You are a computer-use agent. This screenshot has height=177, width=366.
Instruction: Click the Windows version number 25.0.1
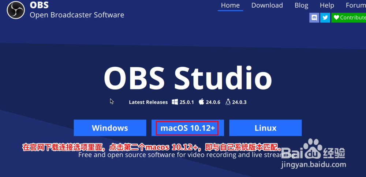pyautogui.click(x=187, y=102)
